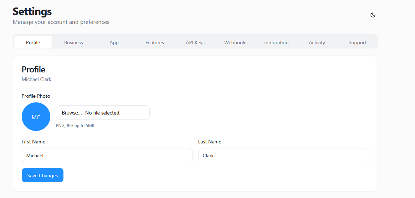Click the 'Profile Photo' label
The image size is (415, 198).
coord(36,96)
